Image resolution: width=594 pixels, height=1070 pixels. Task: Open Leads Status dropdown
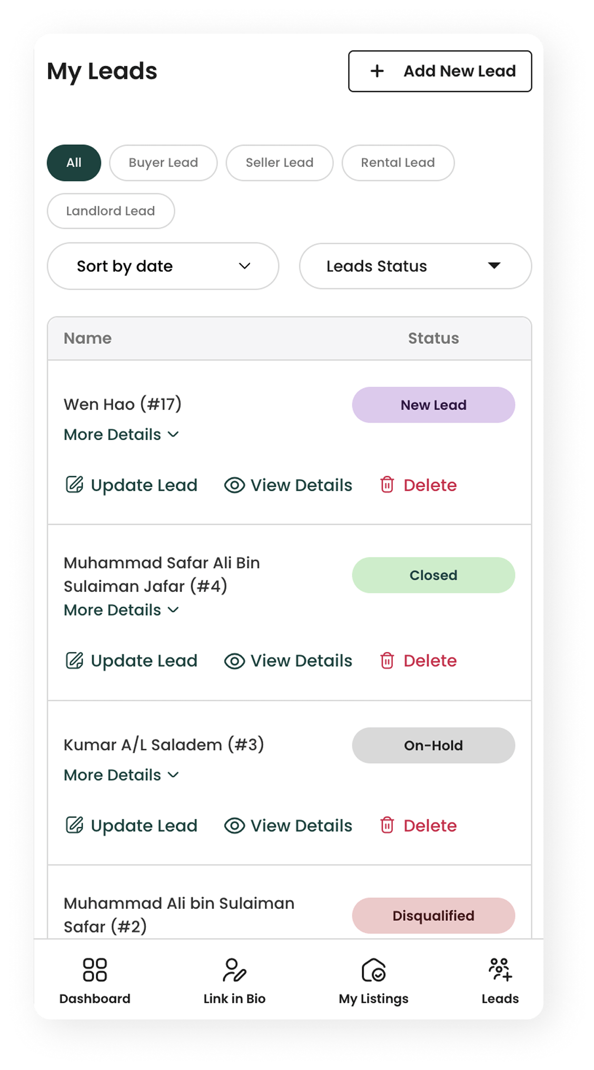tap(415, 266)
